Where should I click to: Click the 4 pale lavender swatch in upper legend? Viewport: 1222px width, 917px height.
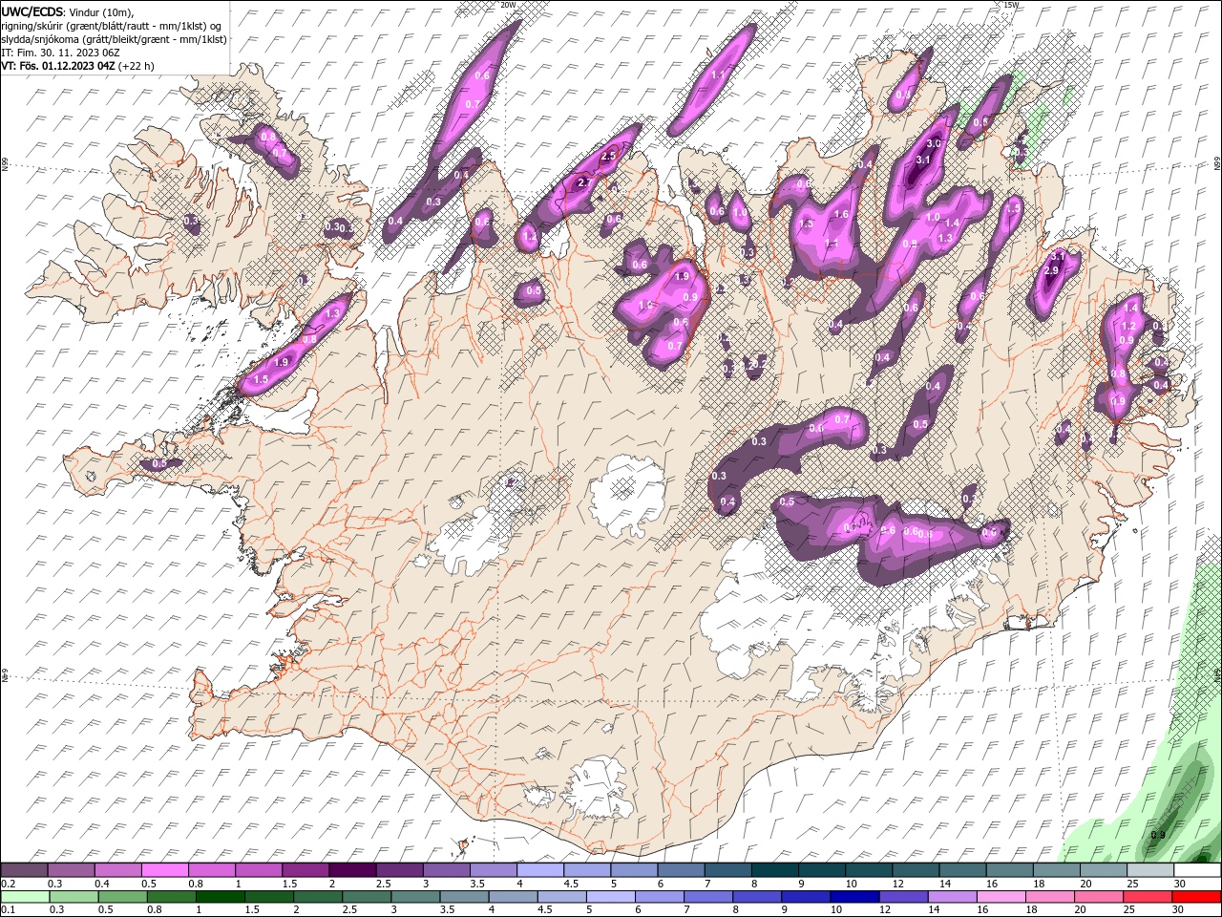click(x=539, y=870)
